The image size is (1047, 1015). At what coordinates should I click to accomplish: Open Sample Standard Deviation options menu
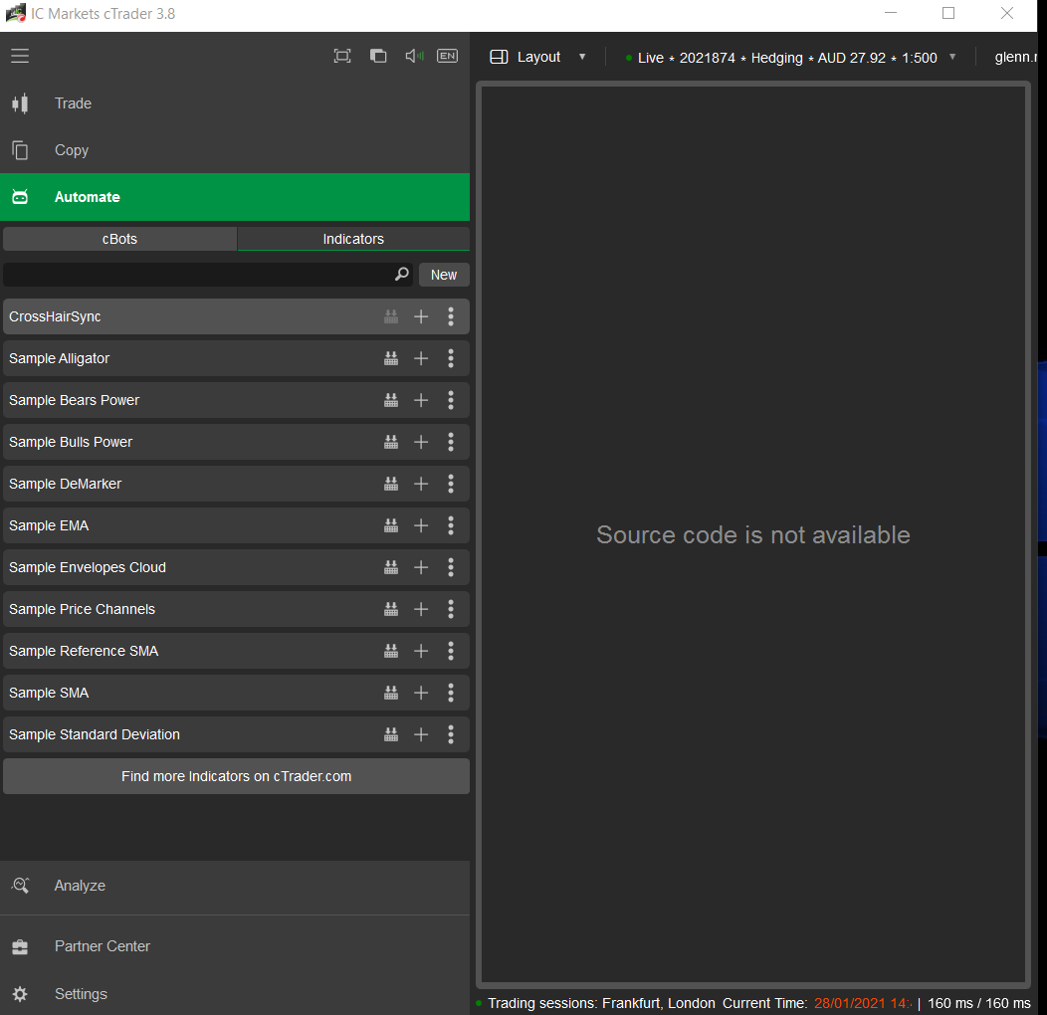451,734
